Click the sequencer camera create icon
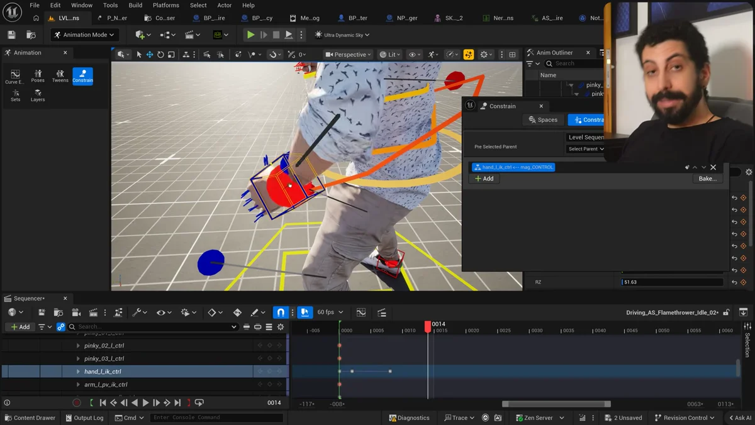This screenshot has width=755, height=425. pos(76,312)
